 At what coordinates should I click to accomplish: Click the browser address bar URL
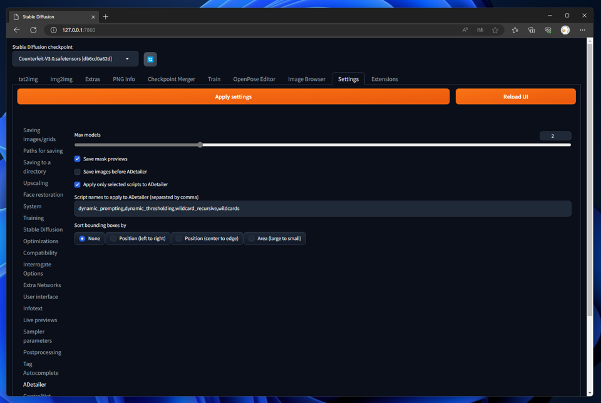pyautogui.click(x=79, y=30)
